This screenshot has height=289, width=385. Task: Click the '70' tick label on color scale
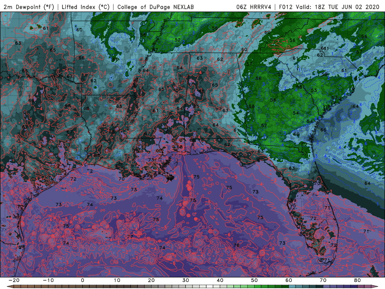pos(323,280)
